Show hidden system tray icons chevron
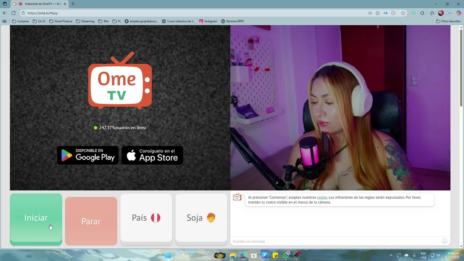The width and height of the screenshot is (464, 261). [391, 255]
